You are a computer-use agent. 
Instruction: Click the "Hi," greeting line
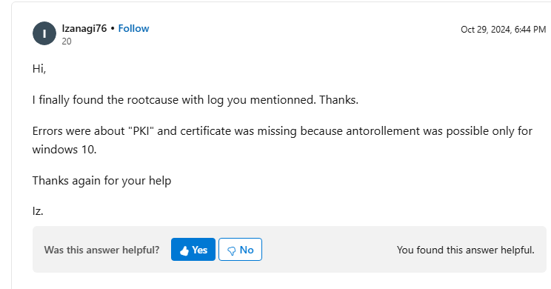click(39, 69)
